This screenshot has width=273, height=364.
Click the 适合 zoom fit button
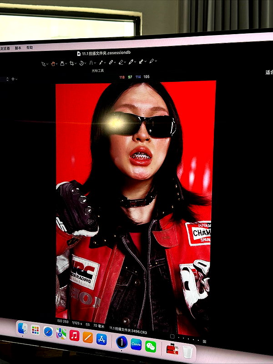(x=269, y=72)
